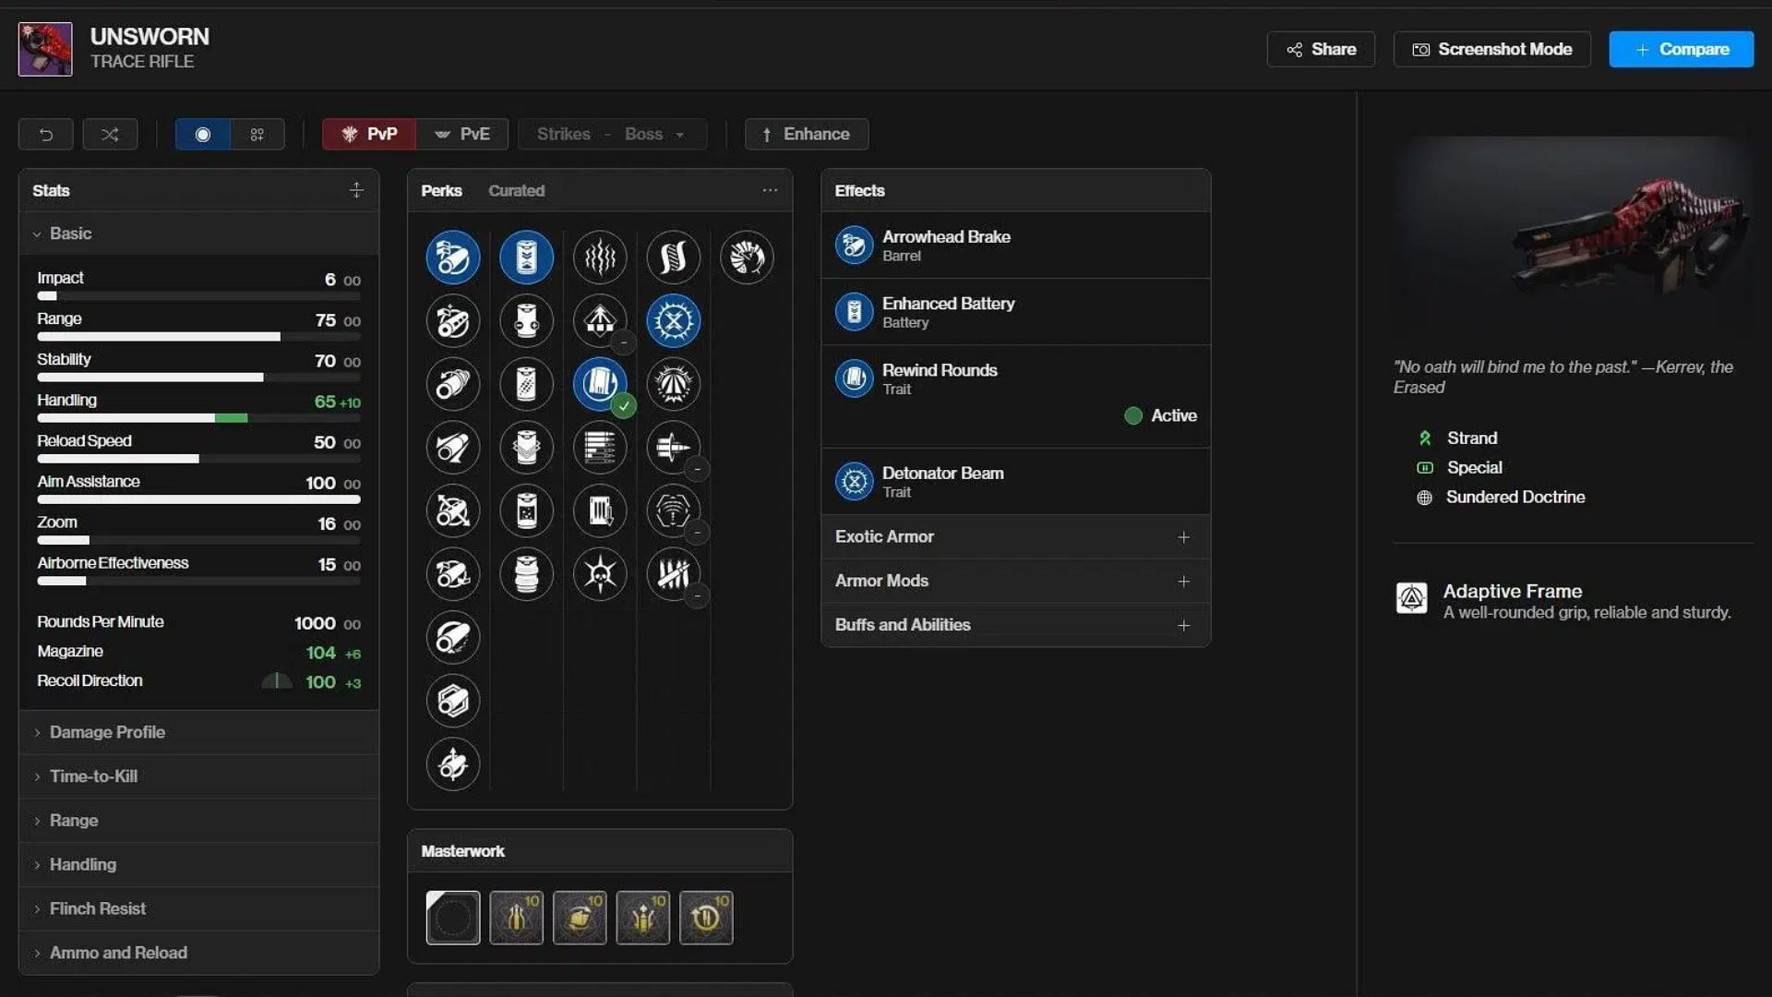Expand Buffs and Abilities section
This screenshot has width=1772, height=997.
coord(1015,625)
